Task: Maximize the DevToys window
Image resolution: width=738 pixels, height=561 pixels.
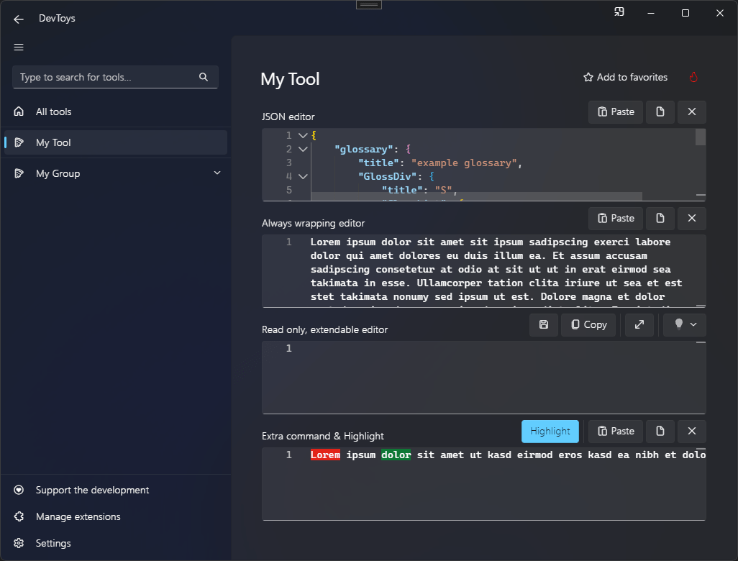Action: click(685, 13)
